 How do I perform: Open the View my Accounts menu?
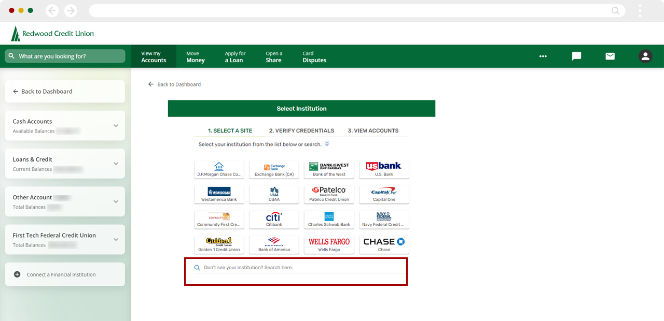(x=154, y=56)
